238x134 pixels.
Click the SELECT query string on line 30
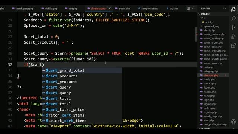134,54
